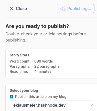Toggle via 'Publish this article on my blog' label

tap(41, 97)
